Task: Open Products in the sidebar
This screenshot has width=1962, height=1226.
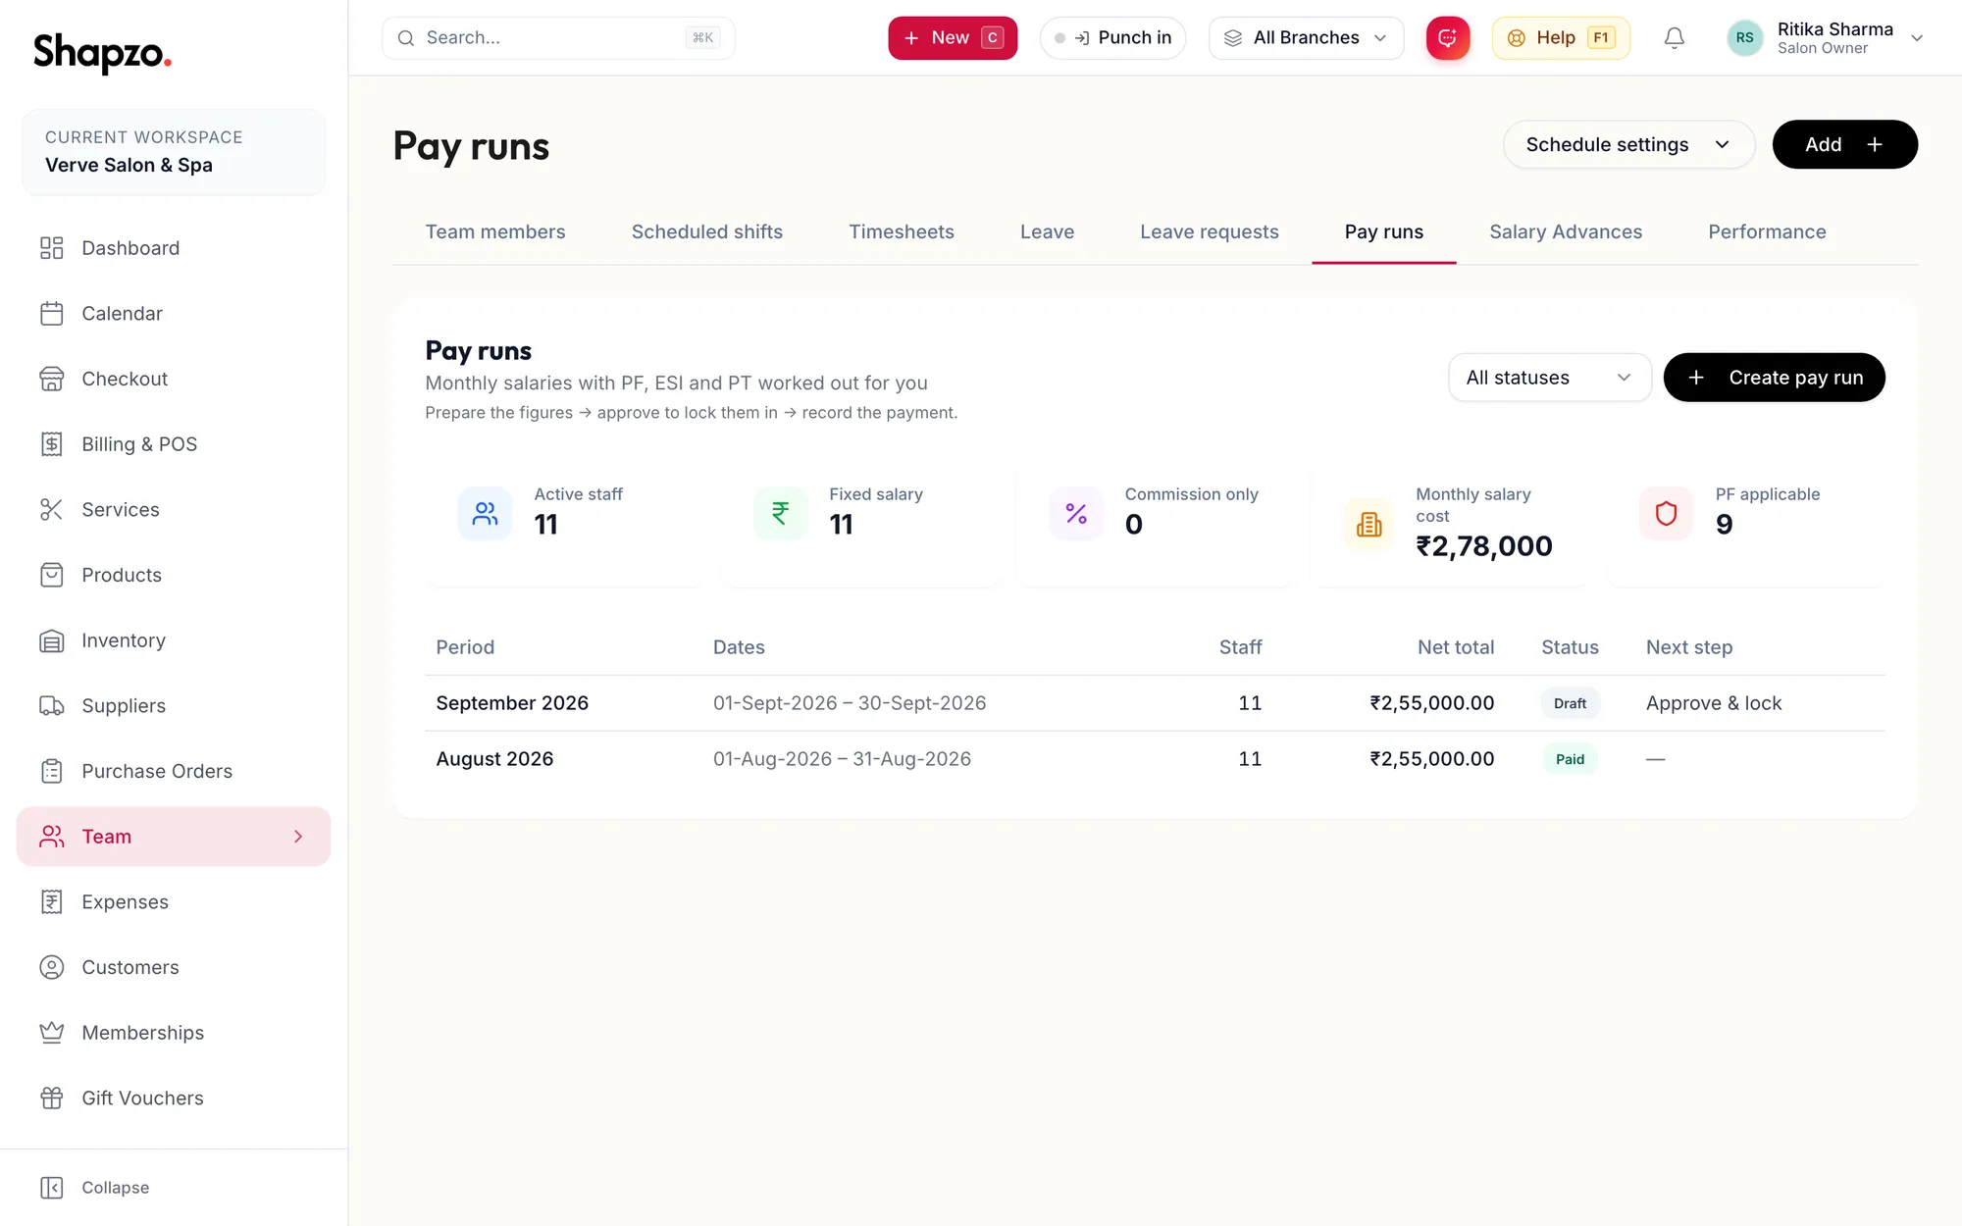Action: tap(174, 575)
